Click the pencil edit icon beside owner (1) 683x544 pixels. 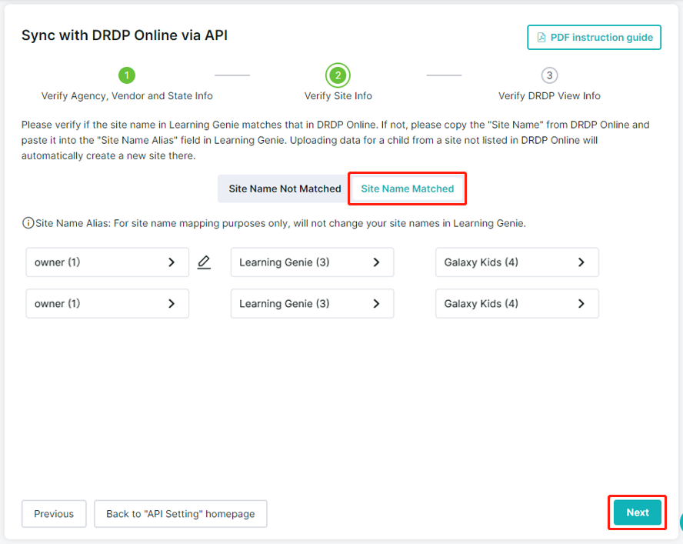coord(204,262)
